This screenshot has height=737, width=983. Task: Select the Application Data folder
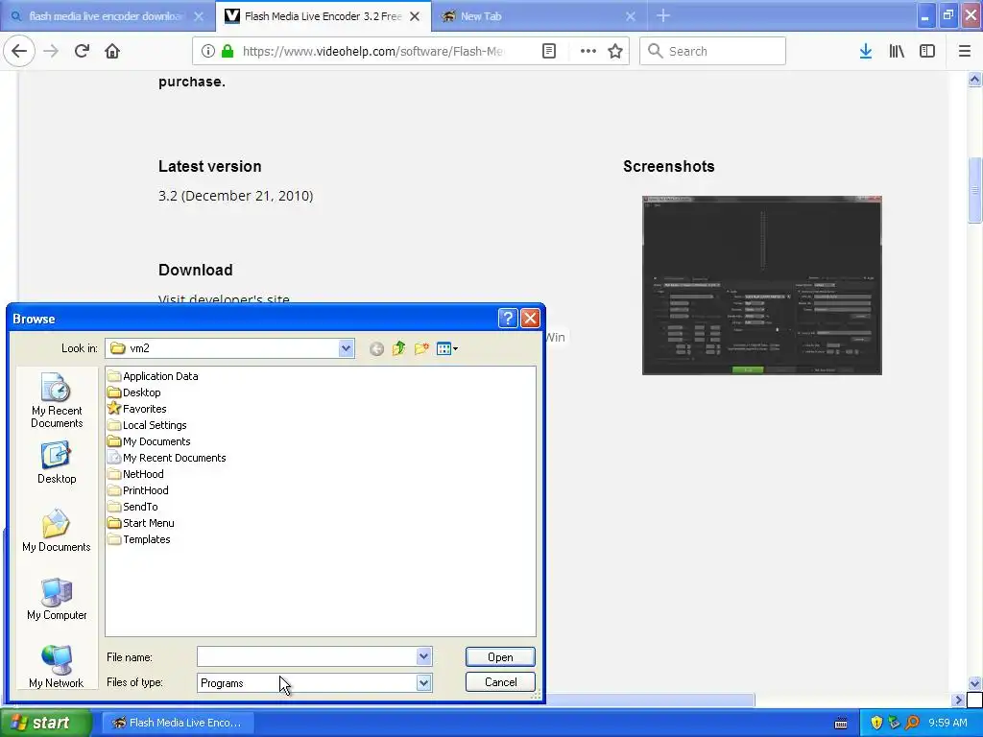coord(153,376)
